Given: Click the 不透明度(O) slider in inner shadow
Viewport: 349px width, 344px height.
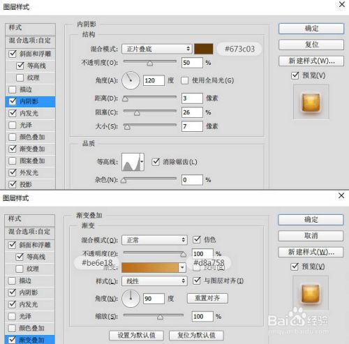Looking at the screenshot, I should click(150, 62).
